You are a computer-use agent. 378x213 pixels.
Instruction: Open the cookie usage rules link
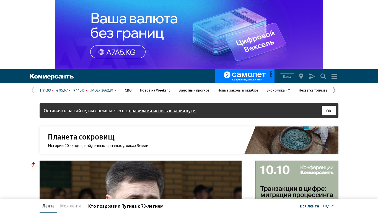[162, 111]
